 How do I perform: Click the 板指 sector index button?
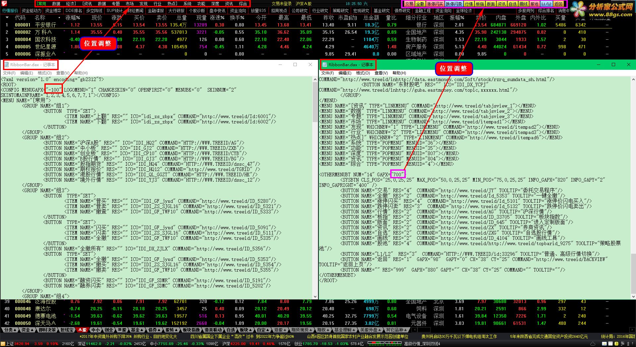coord(480,4)
